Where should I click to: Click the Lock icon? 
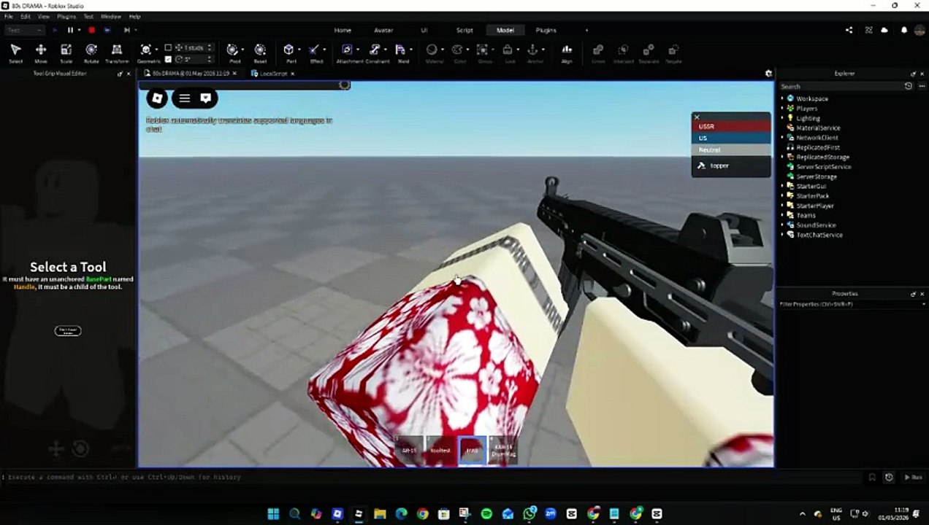pyautogui.click(x=508, y=50)
